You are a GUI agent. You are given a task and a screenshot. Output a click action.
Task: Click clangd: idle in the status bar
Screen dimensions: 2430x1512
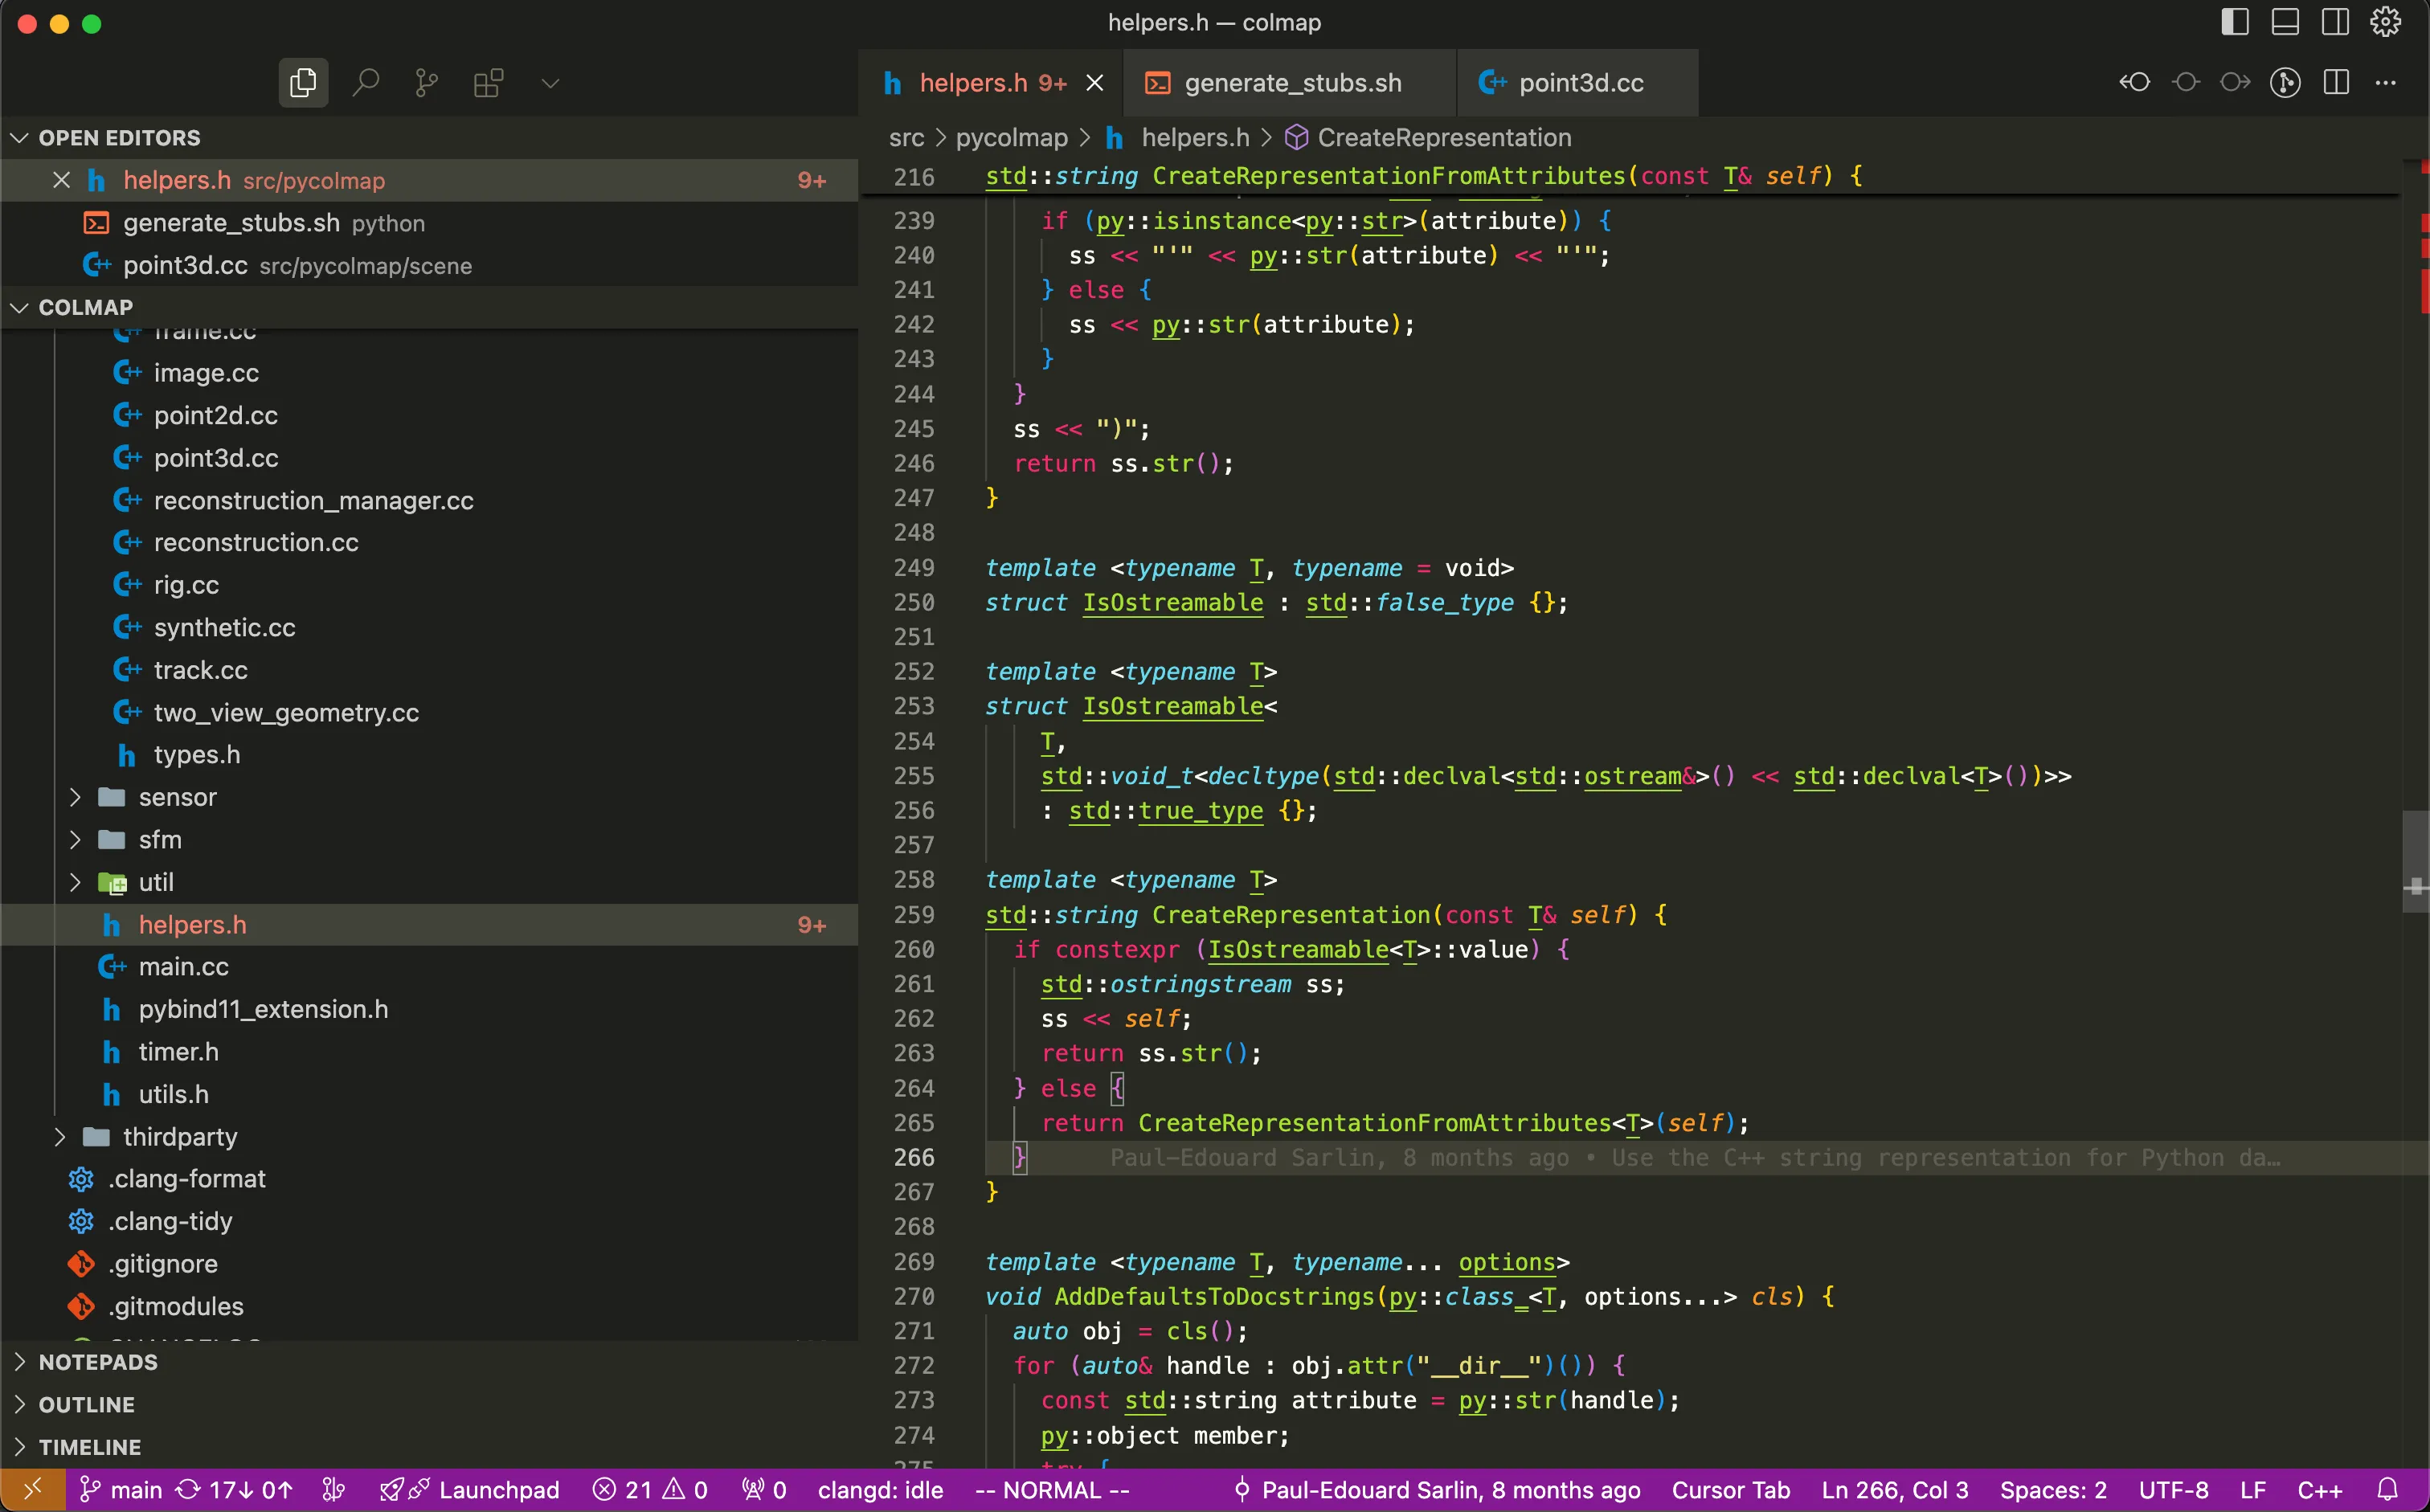coord(880,1489)
